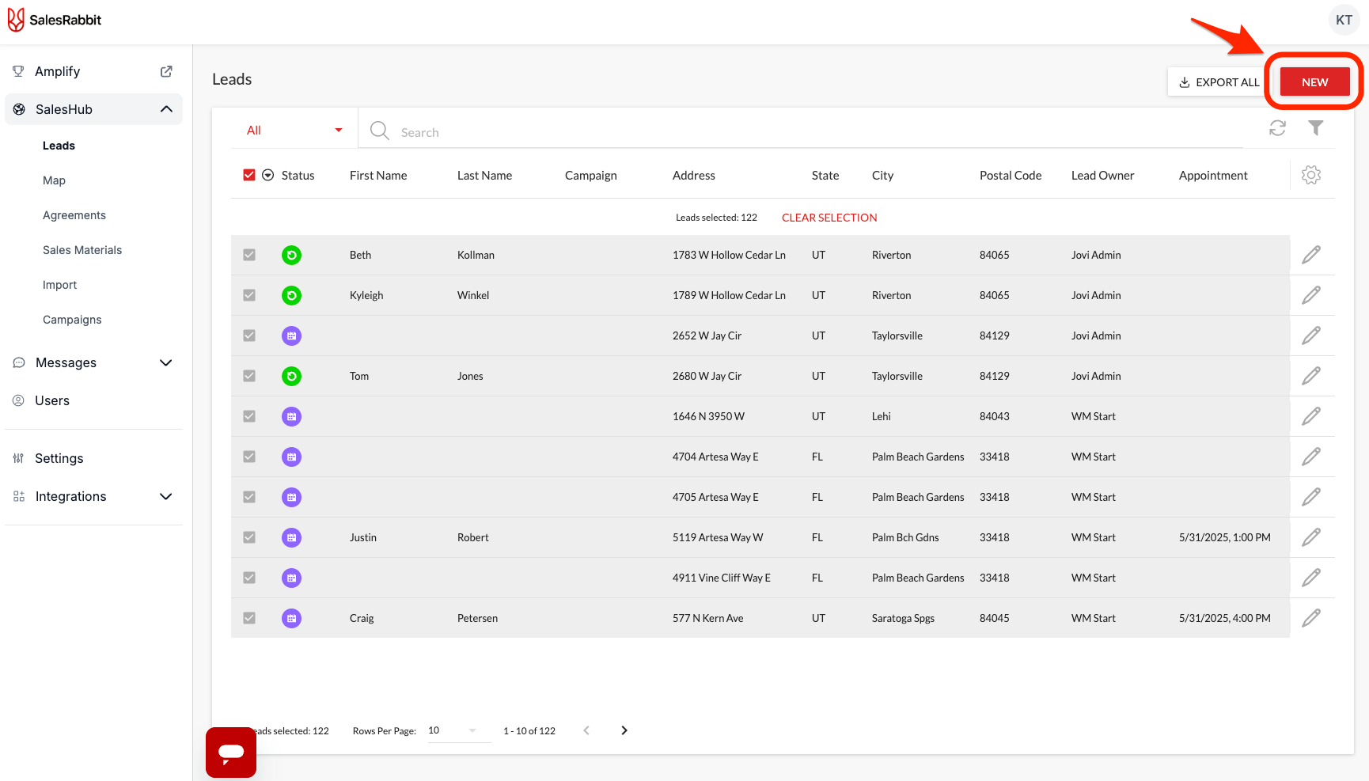Go to previous page of leads

pos(586,730)
